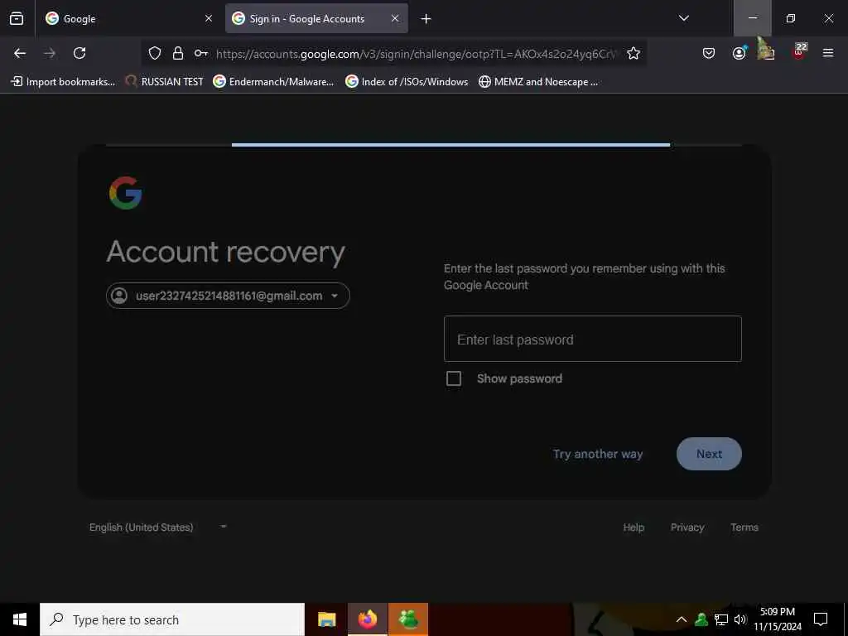Image resolution: width=848 pixels, height=636 pixels.
Task: Open the Terms link
Action: tap(744, 528)
